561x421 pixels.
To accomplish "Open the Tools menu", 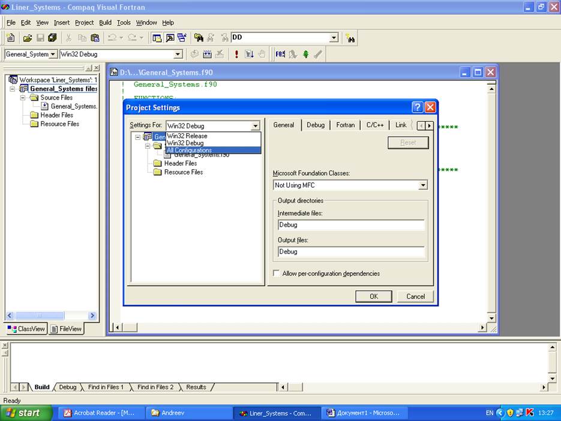I will point(124,23).
